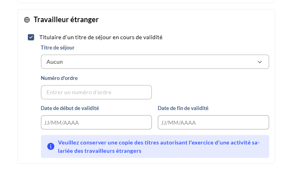The width and height of the screenshot is (289, 169).
Task: Focus the Numéro d'ordre input field
Action: click(96, 92)
